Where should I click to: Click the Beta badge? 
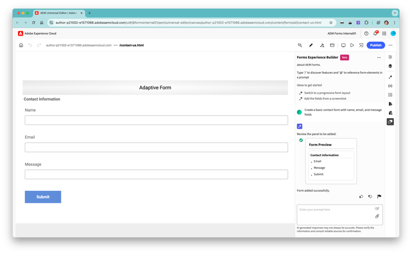[x=344, y=57]
